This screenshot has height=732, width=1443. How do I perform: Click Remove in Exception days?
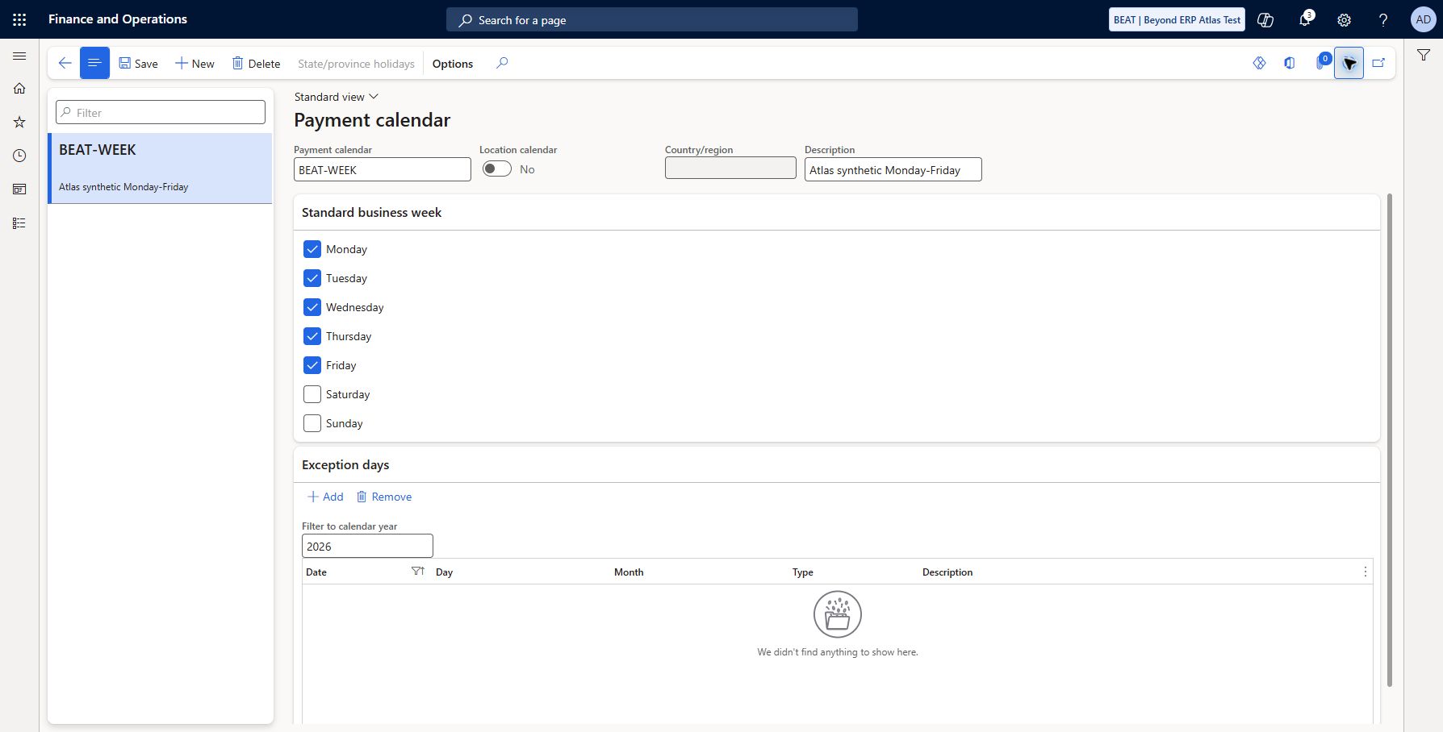click(x=384, y=497)
